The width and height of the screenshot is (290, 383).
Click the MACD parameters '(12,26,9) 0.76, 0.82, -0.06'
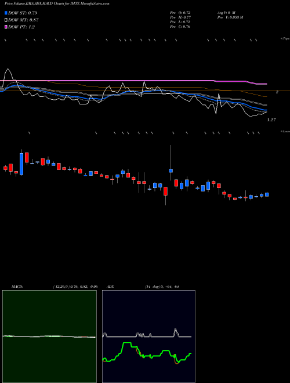(75, 287)
